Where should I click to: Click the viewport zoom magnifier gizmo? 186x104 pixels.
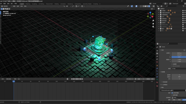(x=153, y=21)
